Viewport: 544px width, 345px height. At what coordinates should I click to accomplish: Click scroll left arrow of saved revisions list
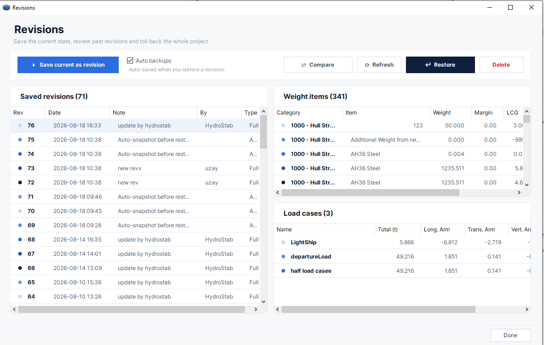[14, 309]
